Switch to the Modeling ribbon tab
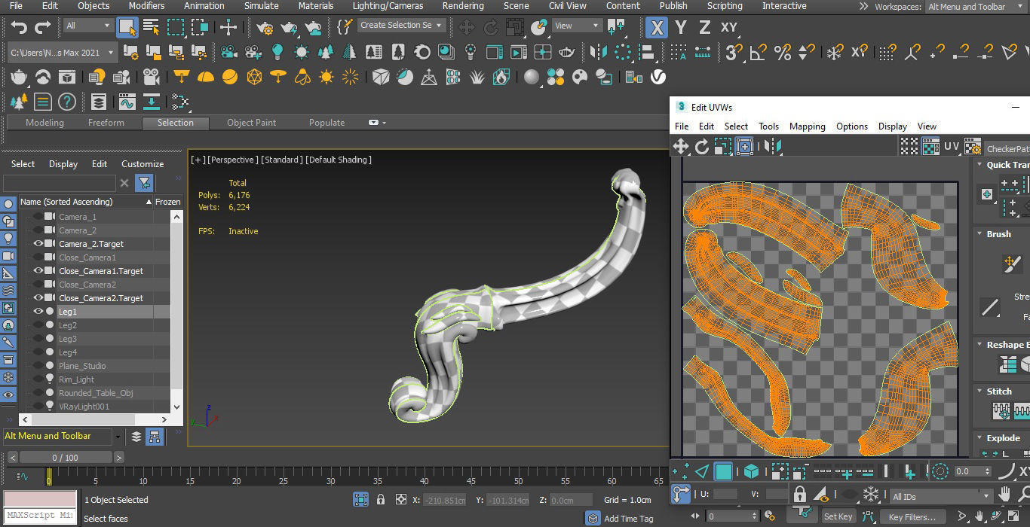The width and height of the screenshot is (1030, 527). (44, 123)
